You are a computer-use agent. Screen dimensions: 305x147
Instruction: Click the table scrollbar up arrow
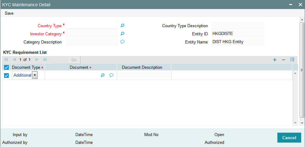click(295, 73)
